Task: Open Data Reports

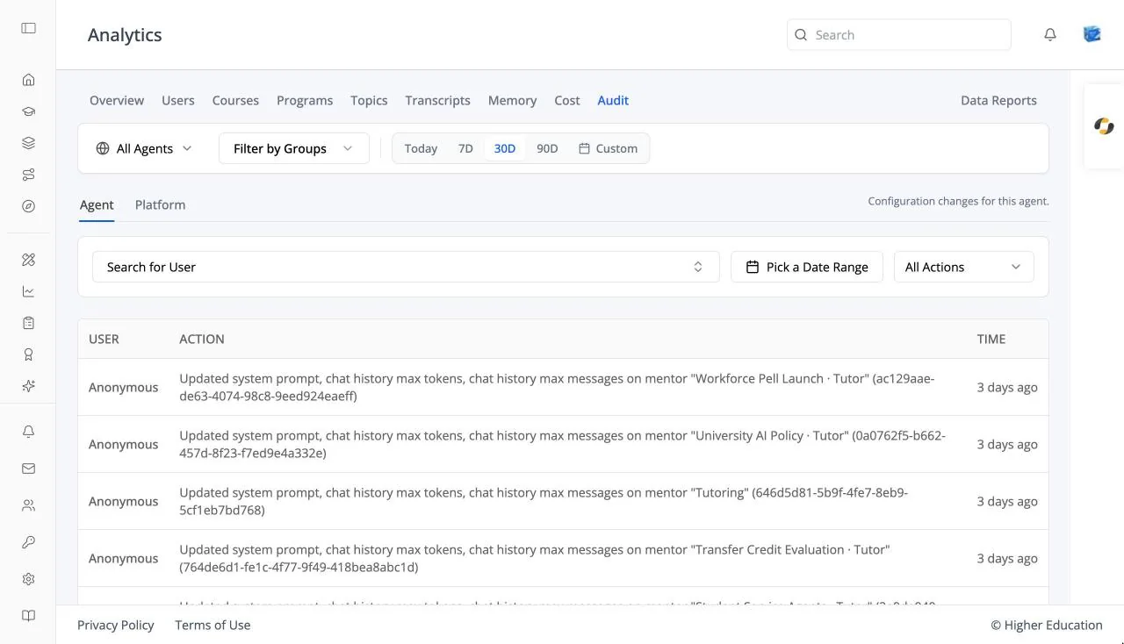Action: click(998, 100)
